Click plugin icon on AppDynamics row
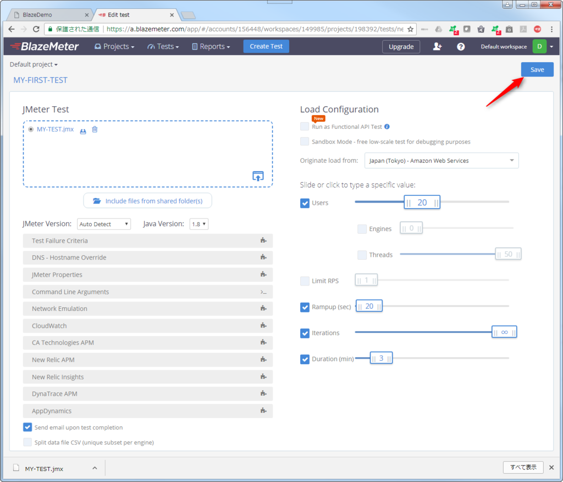 (x=263, y=411)
